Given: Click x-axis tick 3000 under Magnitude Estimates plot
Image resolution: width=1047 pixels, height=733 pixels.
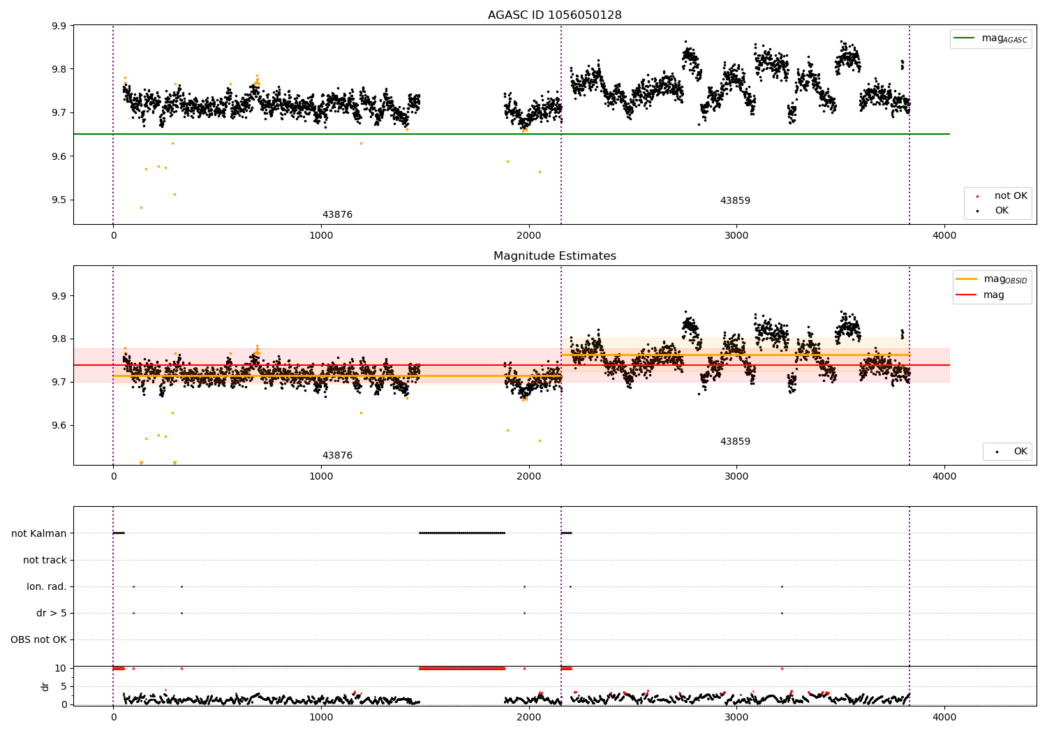Looking at the screenshot, I should 736,477.
